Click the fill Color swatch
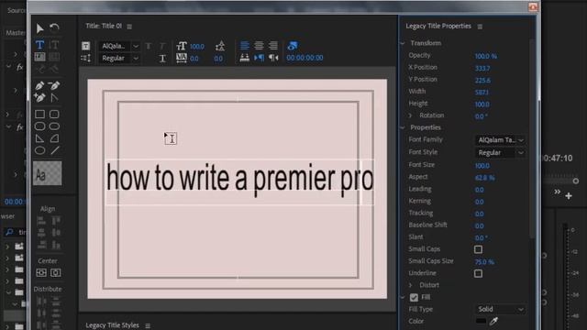Image resolution: width=587 pixels, height=330 pixels. (481, 321)
